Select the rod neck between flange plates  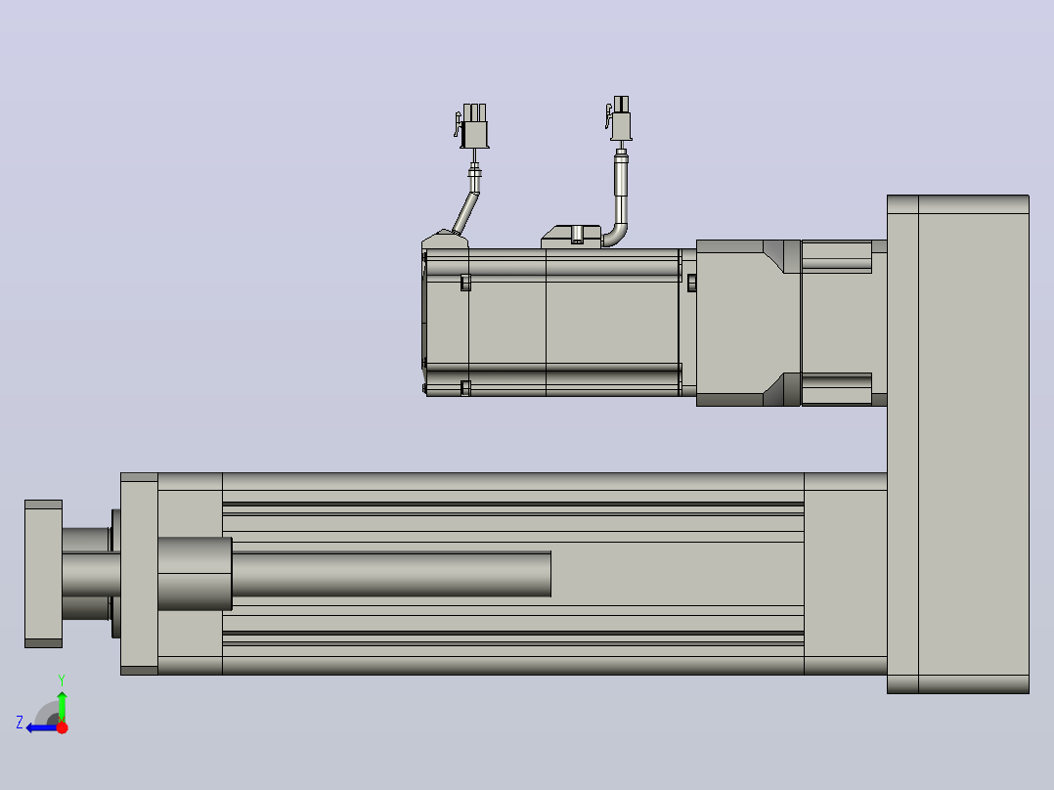click(x=91, y=574)
